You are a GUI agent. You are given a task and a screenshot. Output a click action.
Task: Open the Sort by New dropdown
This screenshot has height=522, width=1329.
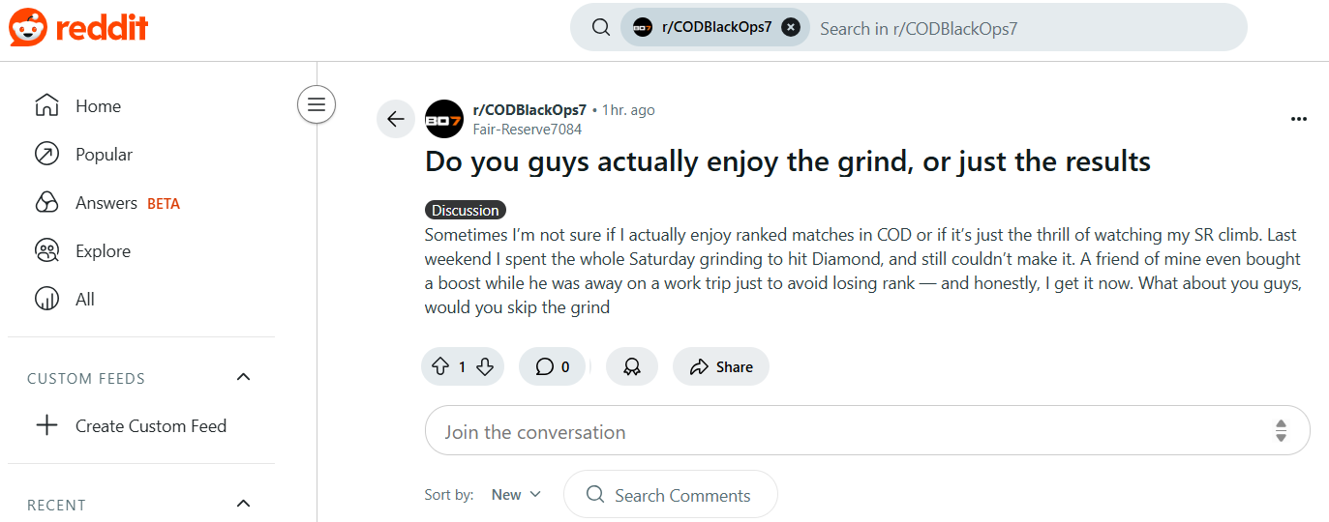pos(516,495)
